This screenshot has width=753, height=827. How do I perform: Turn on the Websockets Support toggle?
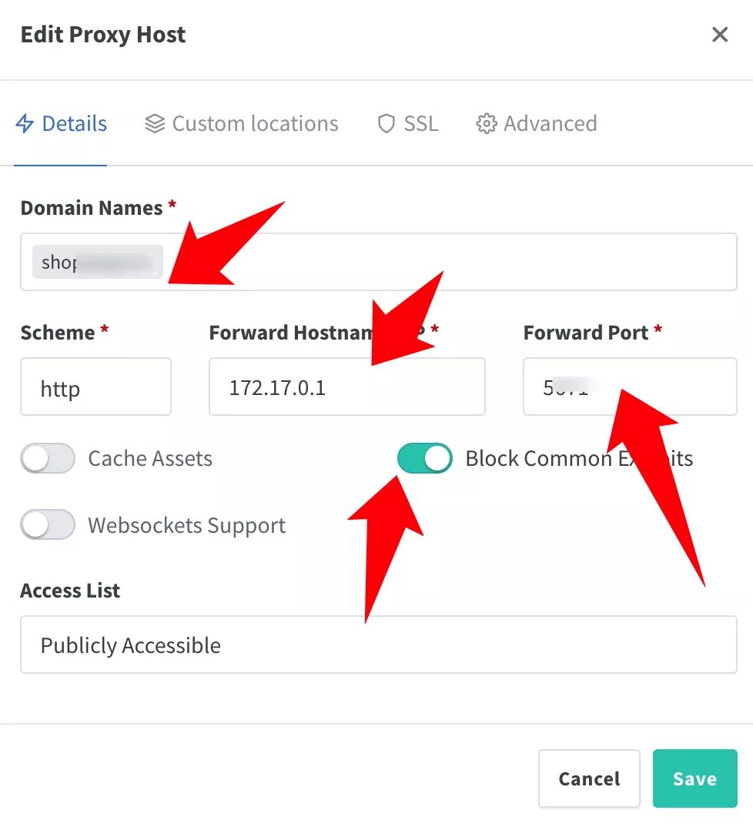[x=48, y=526]
